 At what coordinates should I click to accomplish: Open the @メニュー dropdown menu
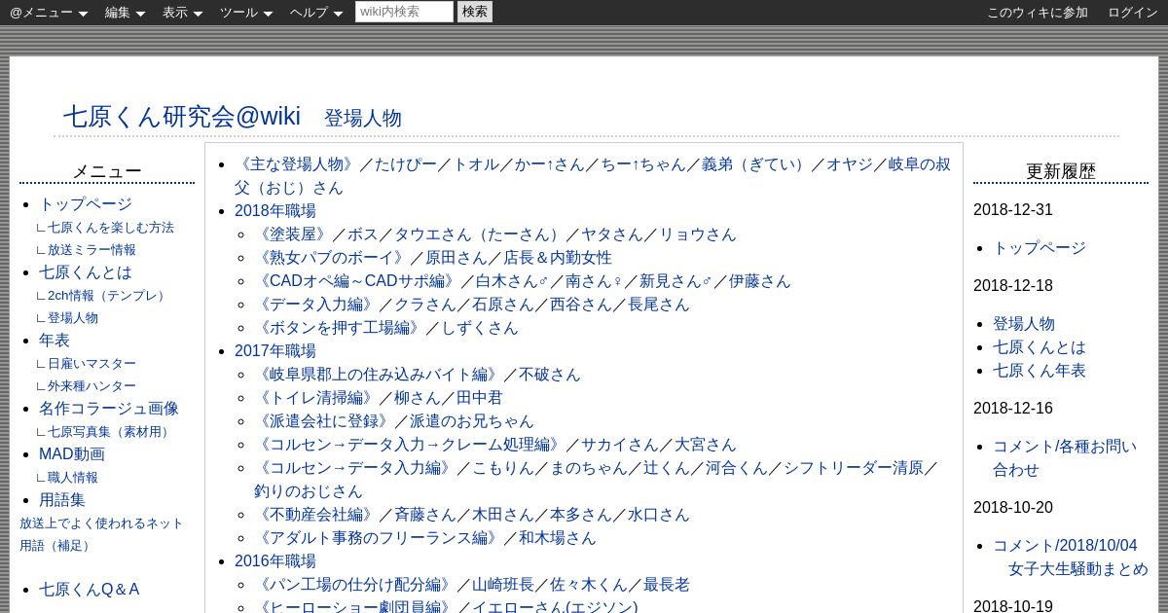[49, 13]
